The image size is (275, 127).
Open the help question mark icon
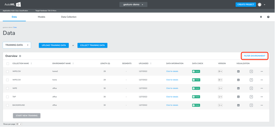(x=268, y=17)
